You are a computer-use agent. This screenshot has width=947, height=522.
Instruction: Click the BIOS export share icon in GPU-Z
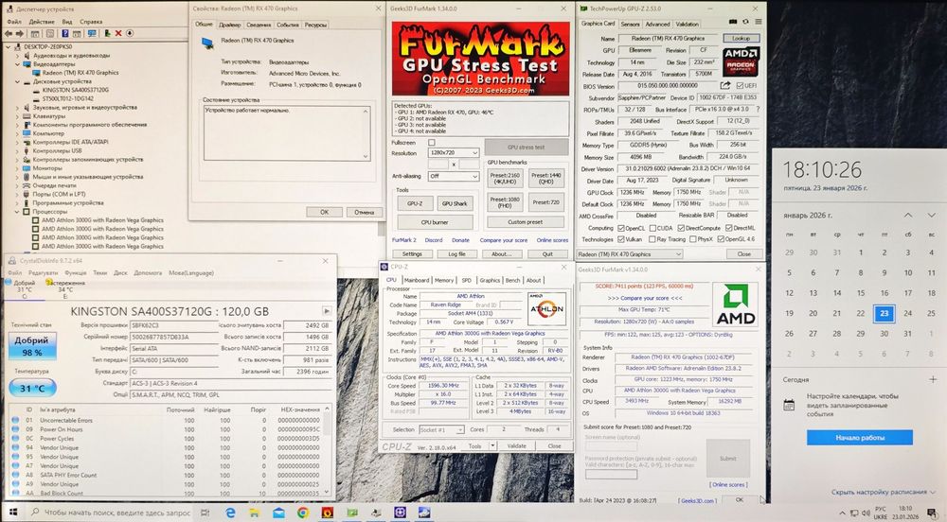[725, 86]
